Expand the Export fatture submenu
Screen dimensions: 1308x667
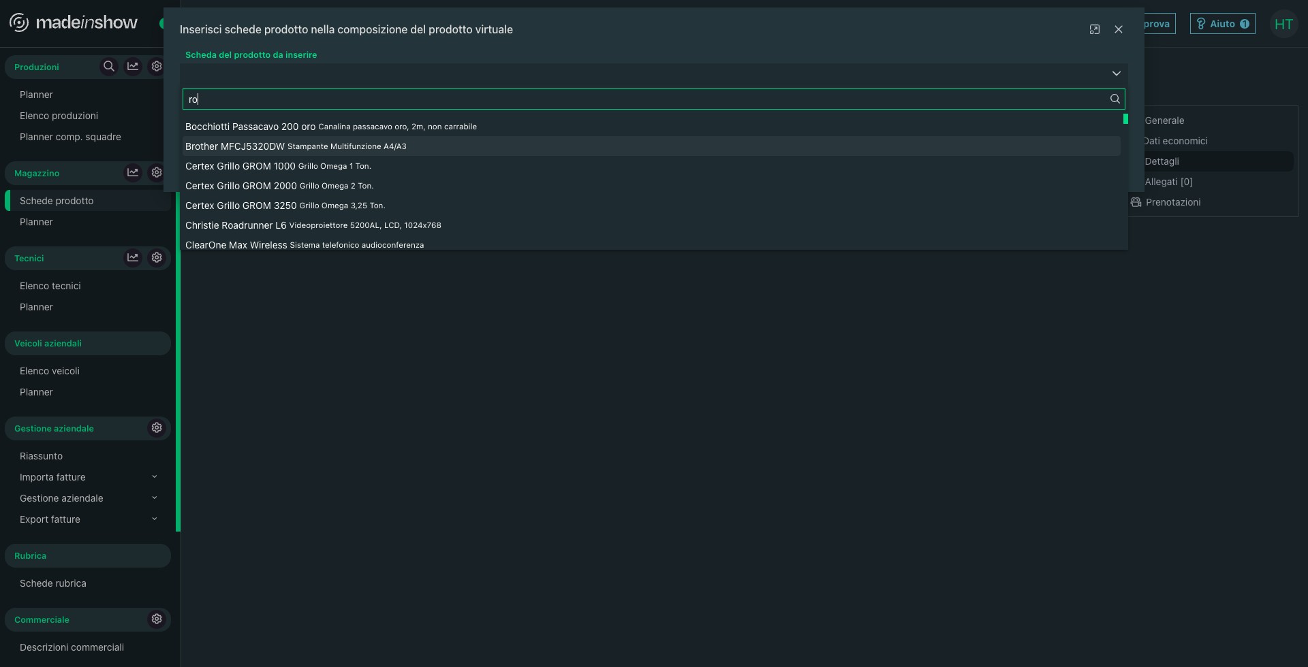coord(155,519)
